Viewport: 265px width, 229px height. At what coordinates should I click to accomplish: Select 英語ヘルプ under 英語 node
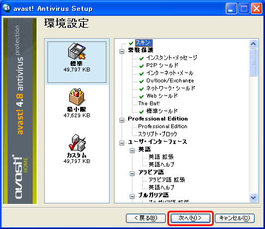pyautogui.click(x=161, y=165)
